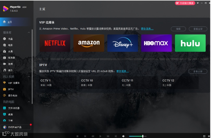This screenshot has width=211, height=138.
Task: Open the Hulu streaming tile
Action: coord(190,43)
